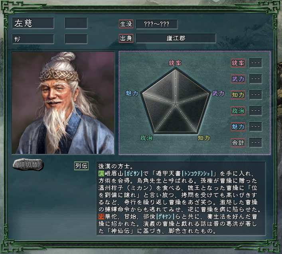Select the 統率 stat label in list

click(x=238, y=63)
